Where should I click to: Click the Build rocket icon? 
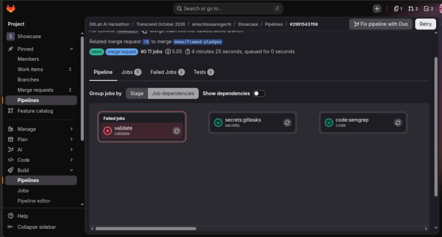(10, 170)
